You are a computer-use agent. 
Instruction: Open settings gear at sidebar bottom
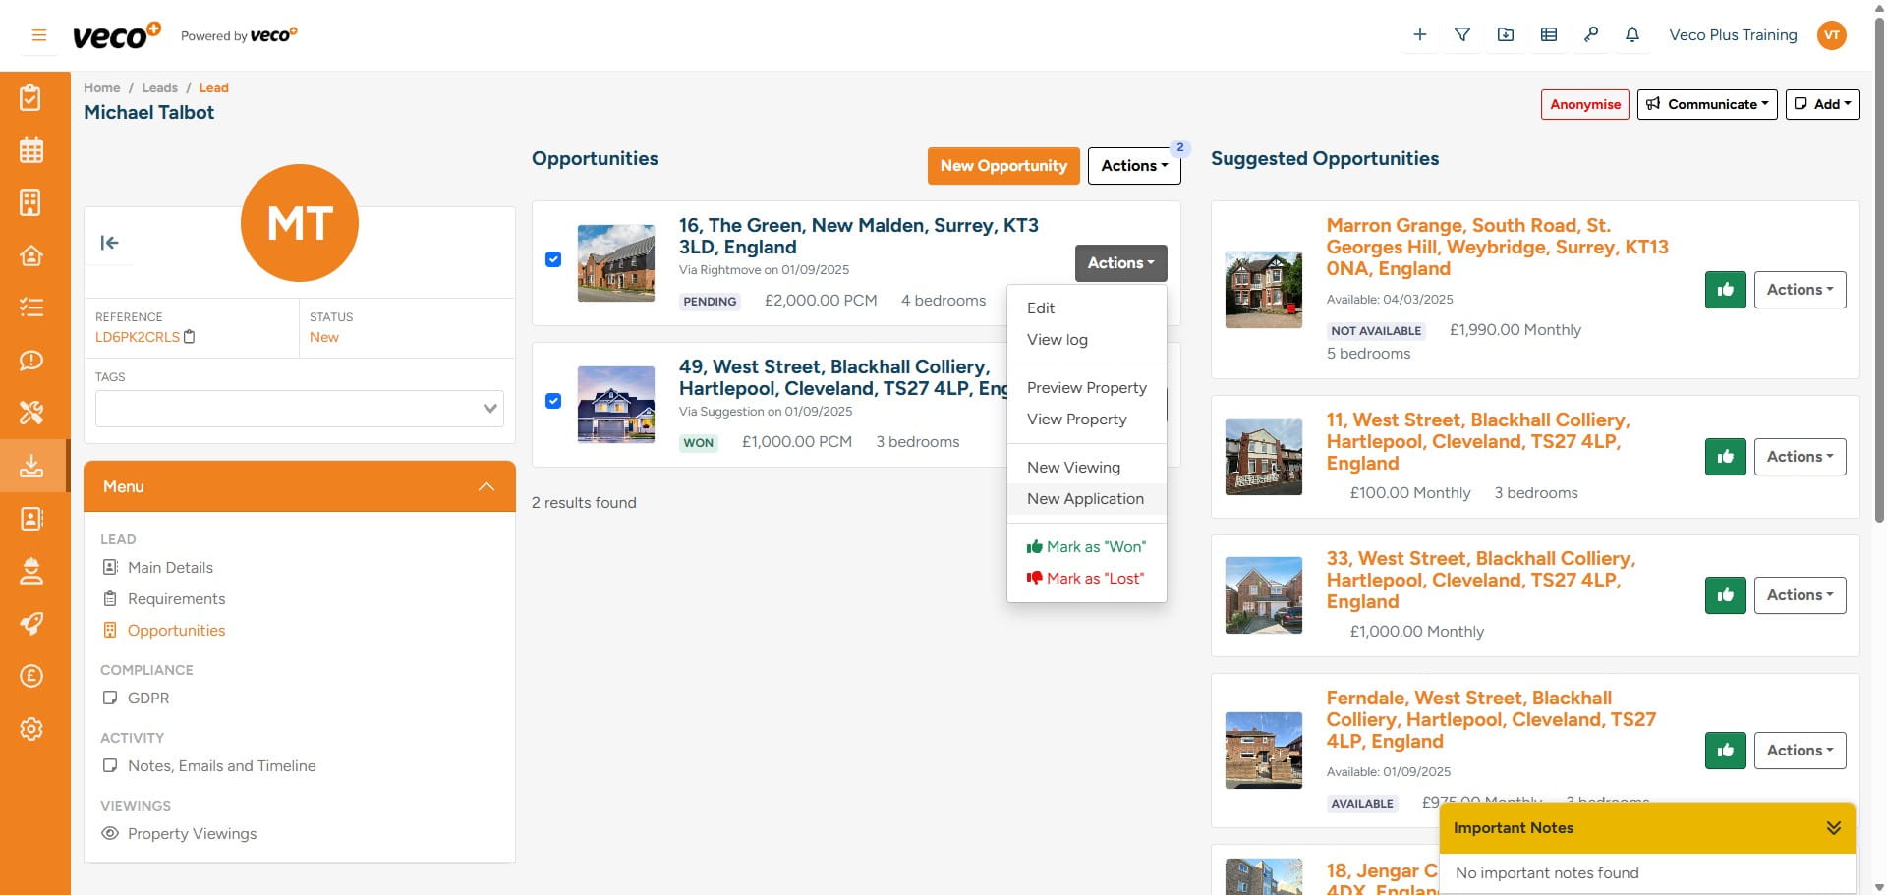pos(31,728)
